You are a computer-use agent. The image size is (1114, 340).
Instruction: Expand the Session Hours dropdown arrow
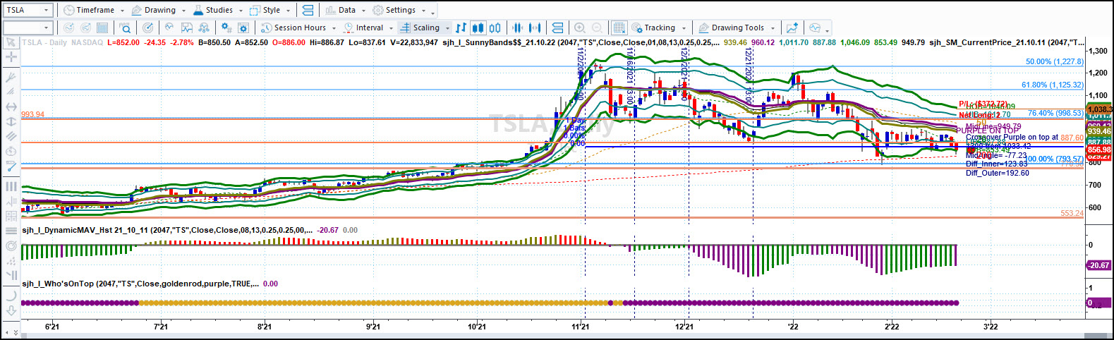[x=334, y=28]
